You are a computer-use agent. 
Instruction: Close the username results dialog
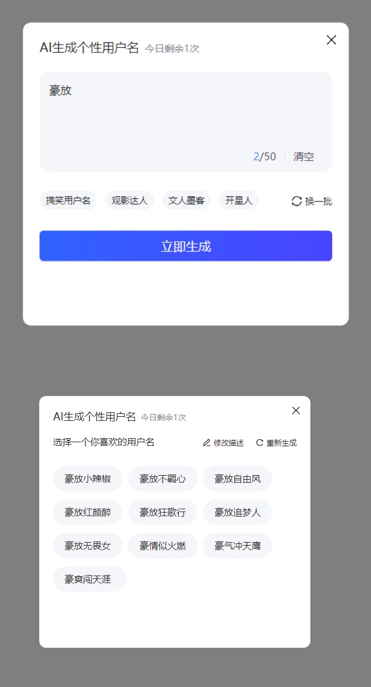tap(296, 410)
